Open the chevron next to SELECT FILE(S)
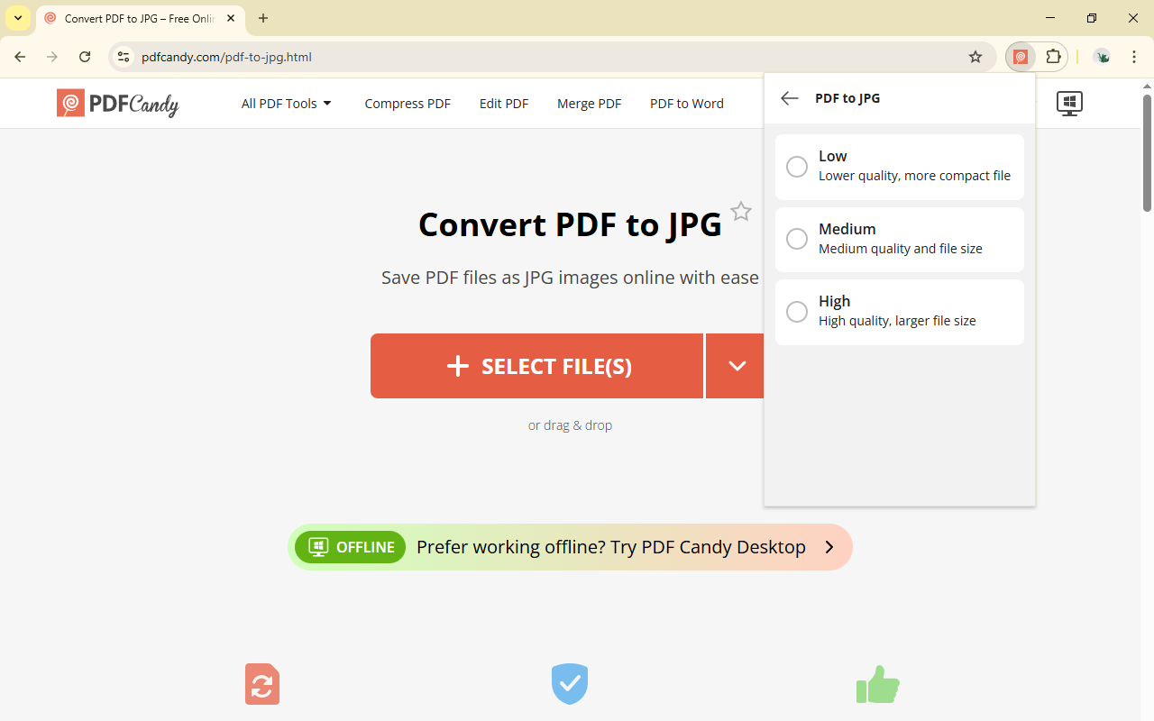Screen dimensions: 1154x721 (736, 366)
